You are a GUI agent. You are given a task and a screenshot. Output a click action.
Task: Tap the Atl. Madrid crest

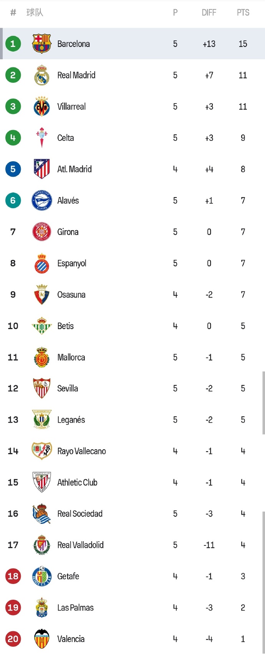(41, 169)
